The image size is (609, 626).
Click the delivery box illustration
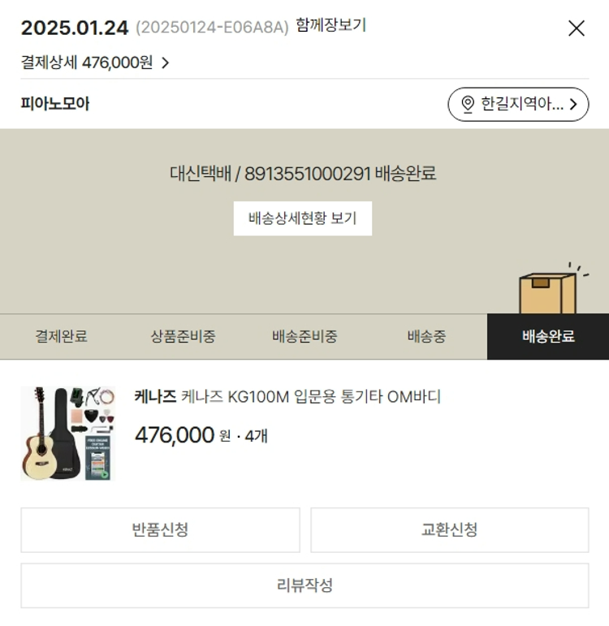click(551, 288)
